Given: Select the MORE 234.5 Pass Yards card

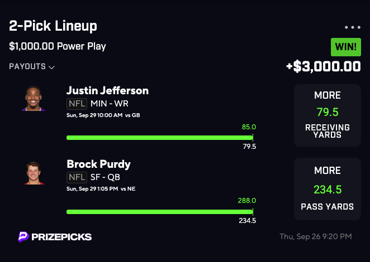Looking at the screenshot, I should coord(327,189).
